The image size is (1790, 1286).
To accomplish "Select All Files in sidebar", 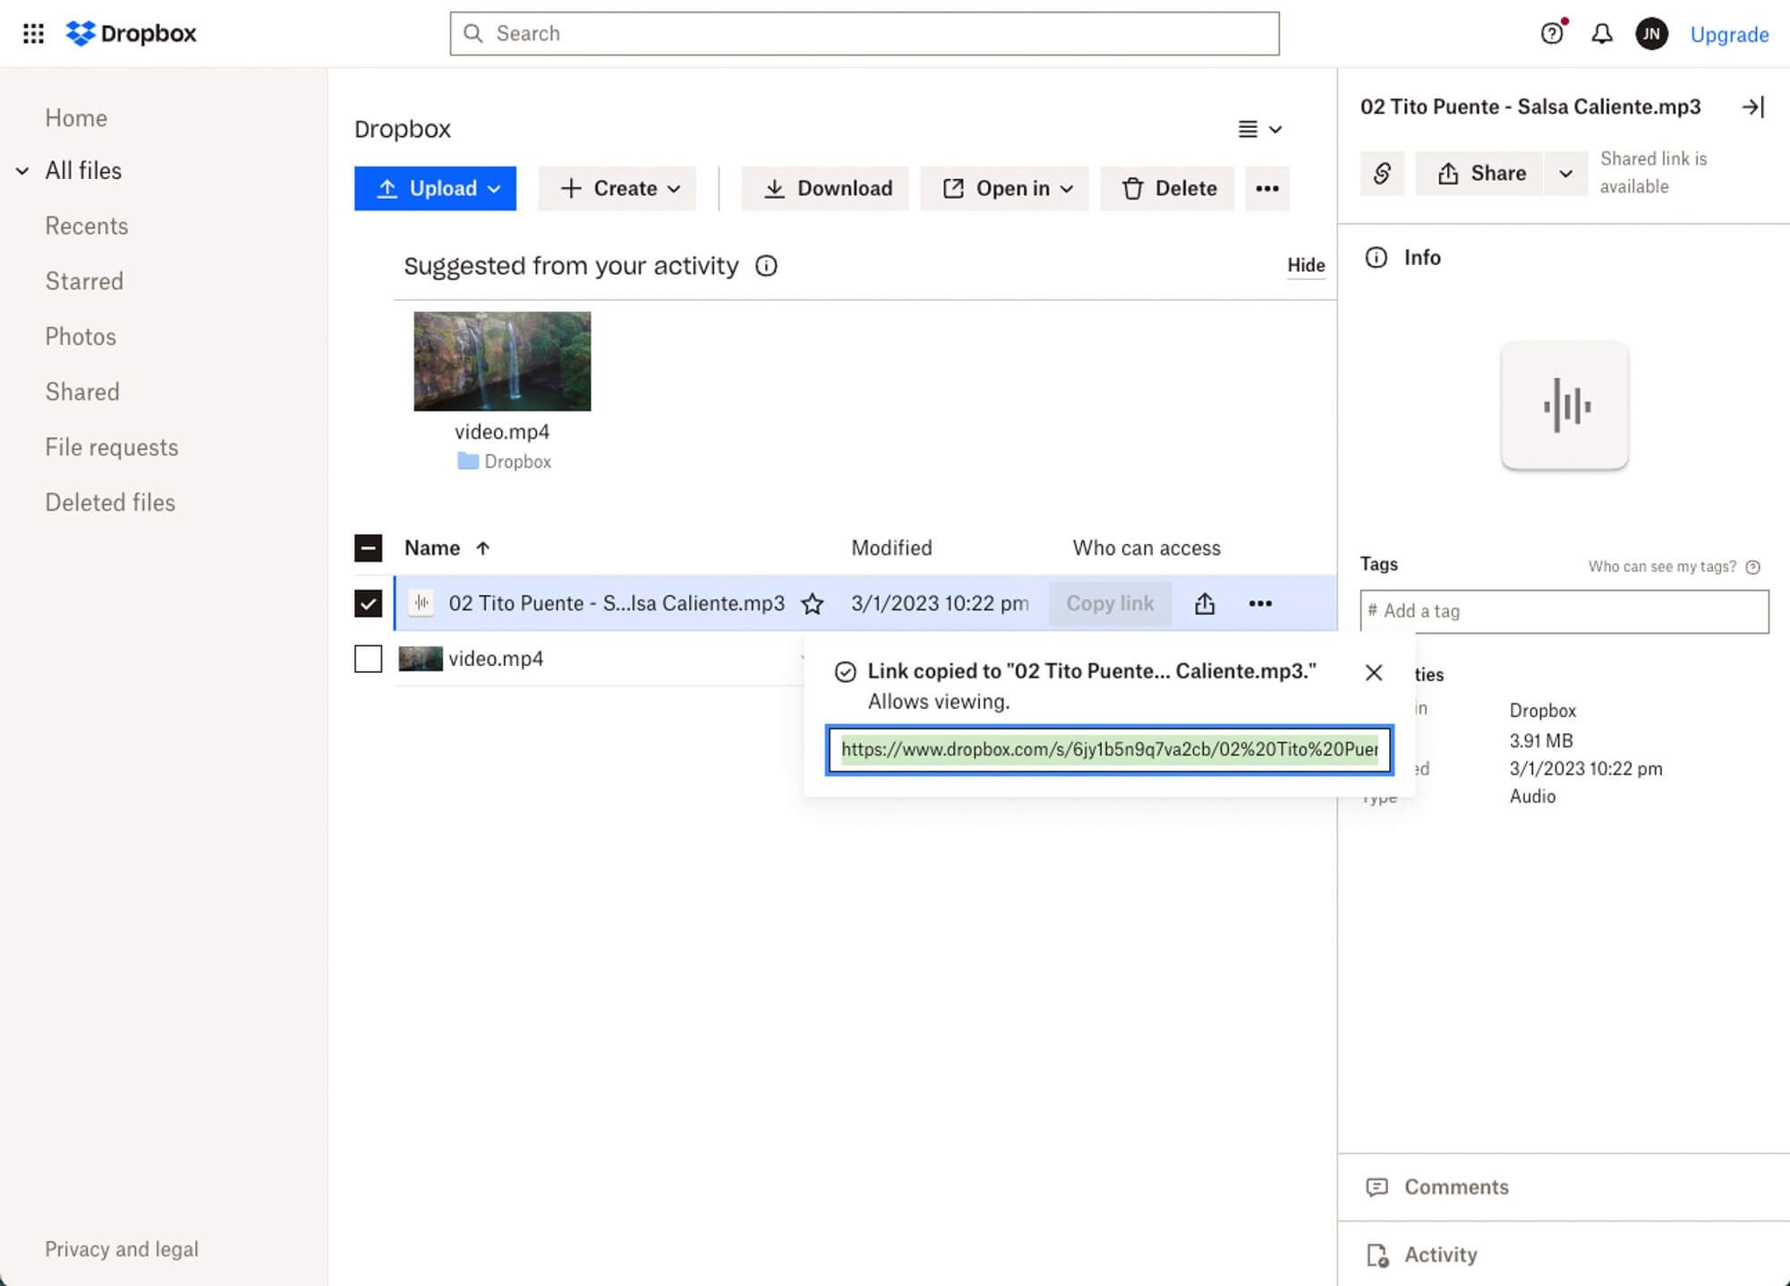I will pyautogui.click(x=83, y=170).
